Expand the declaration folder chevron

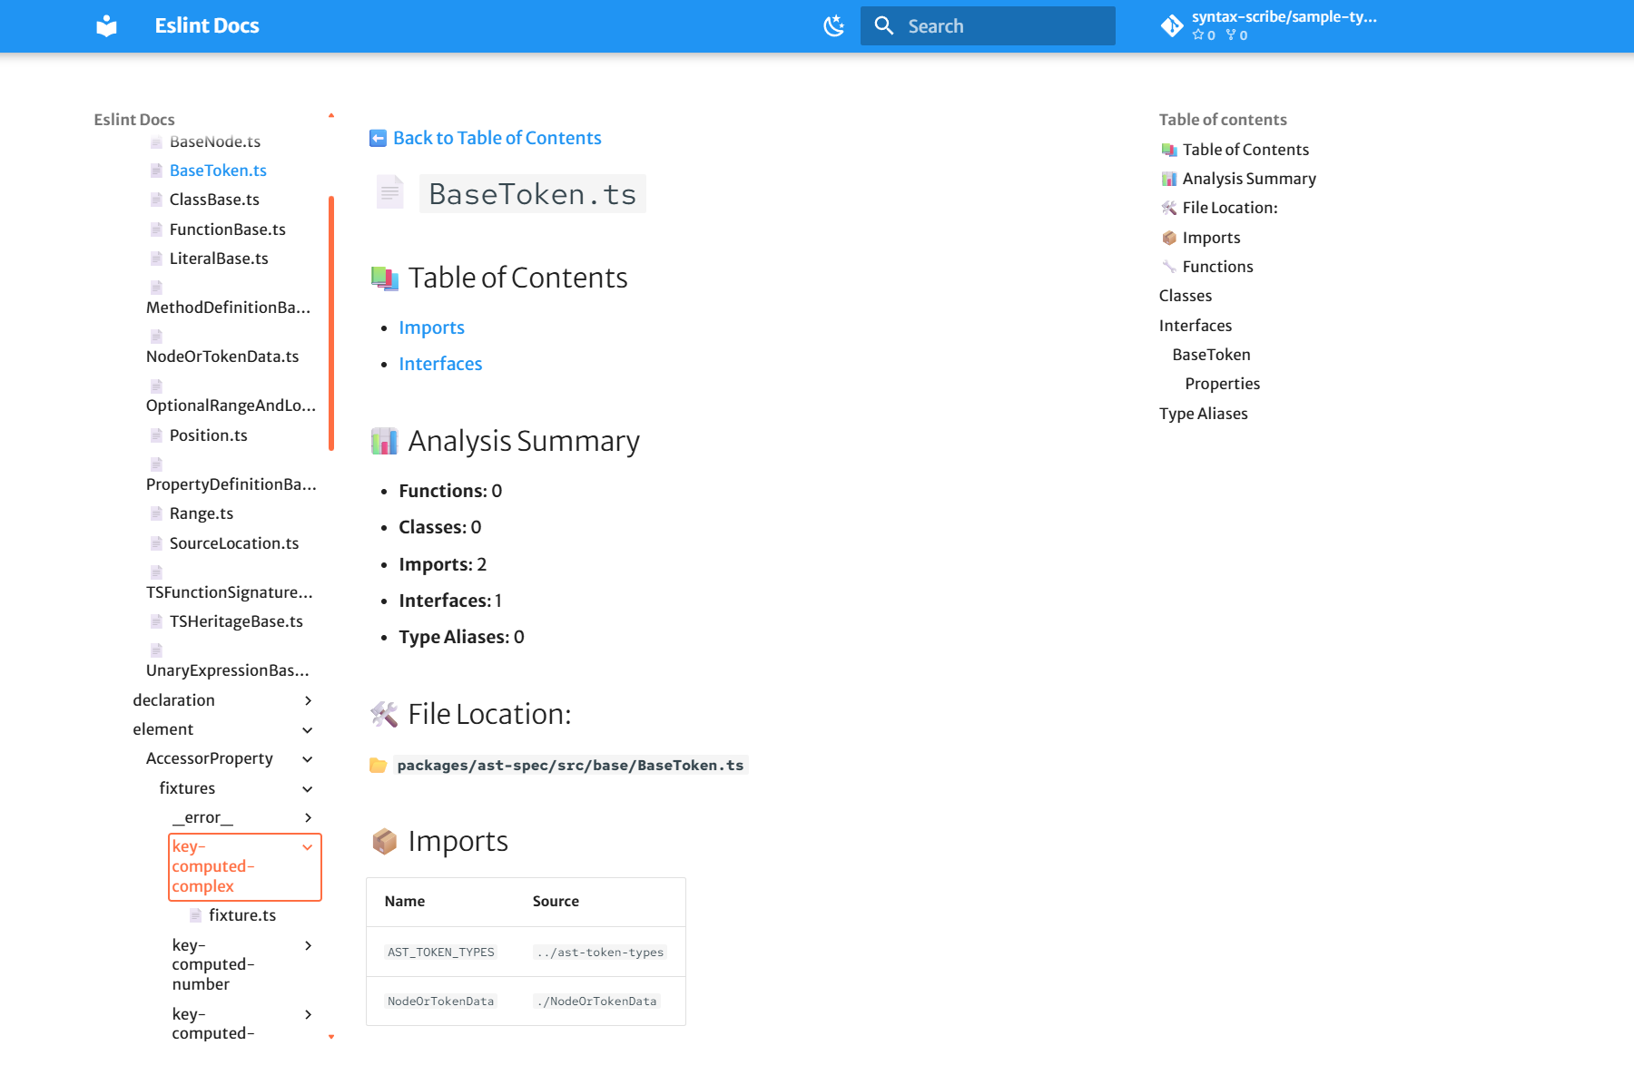308,700
